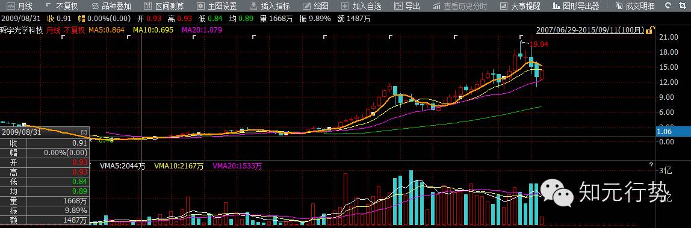Select the MA20:1.079 indicator label
This screenshot has height=228, width=691.
(x=202, y=30)
